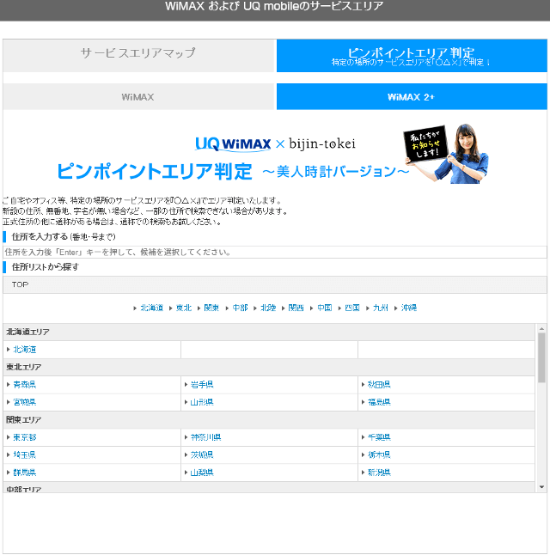Open 福島県 prefecture
This screenshot has width=550, height=555.
(x=379, y=402)
